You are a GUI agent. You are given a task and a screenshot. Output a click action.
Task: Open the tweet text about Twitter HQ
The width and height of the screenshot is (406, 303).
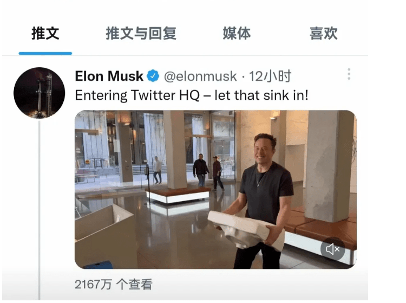(192, 95)
